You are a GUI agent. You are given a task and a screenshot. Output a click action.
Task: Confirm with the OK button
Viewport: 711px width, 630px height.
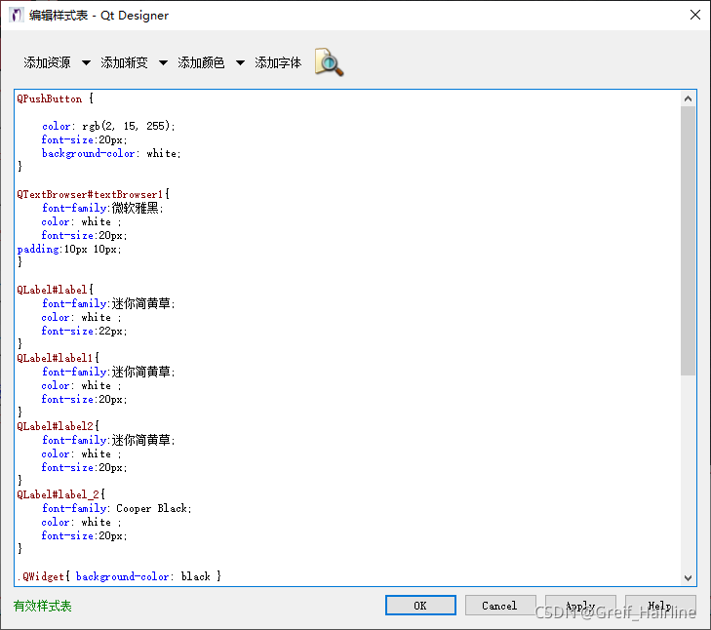coord(420,606)
